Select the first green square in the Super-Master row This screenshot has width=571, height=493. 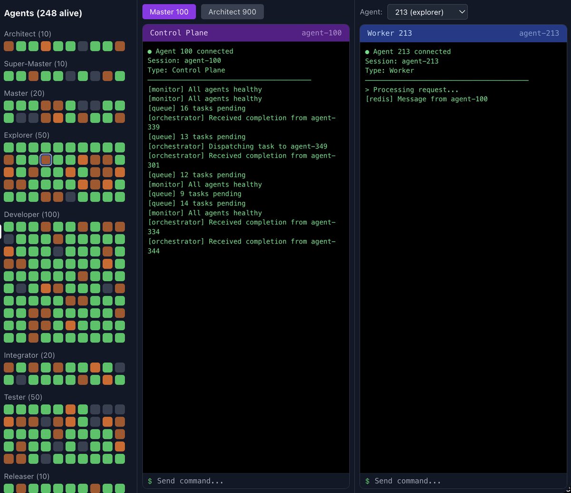coord(9,76)
